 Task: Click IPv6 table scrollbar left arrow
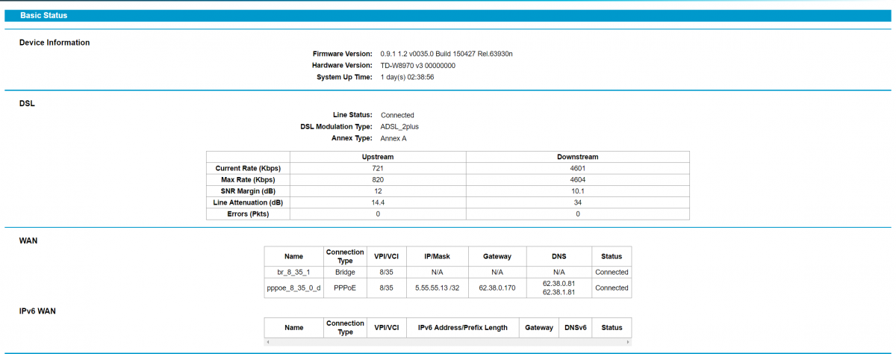point(268,341)
